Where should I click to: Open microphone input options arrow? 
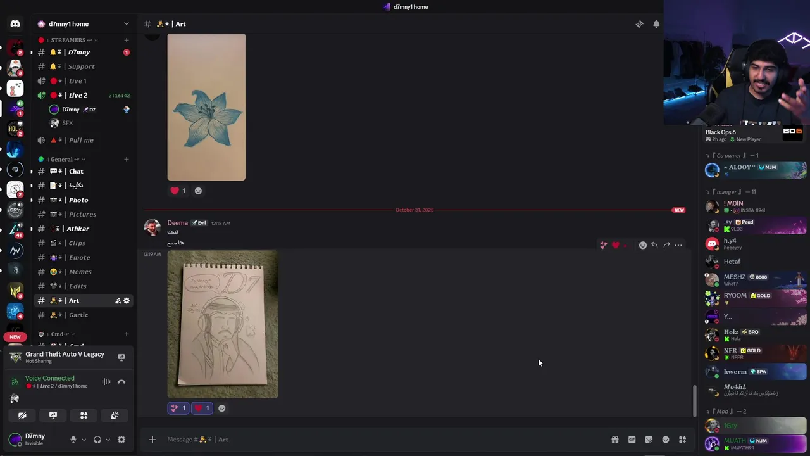[84, 440]
